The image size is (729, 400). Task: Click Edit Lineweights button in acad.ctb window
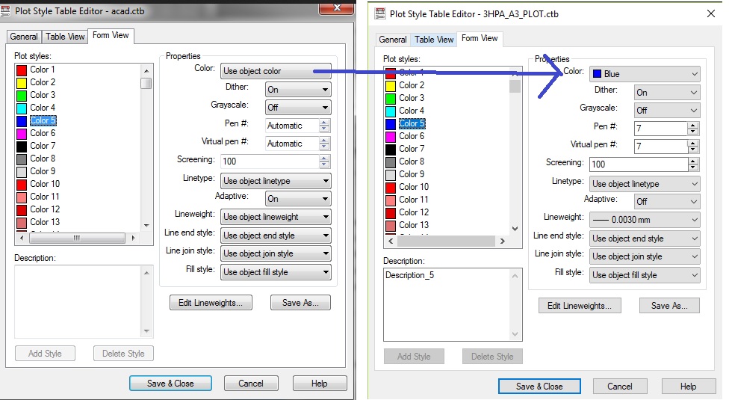[x=211, y=303]
